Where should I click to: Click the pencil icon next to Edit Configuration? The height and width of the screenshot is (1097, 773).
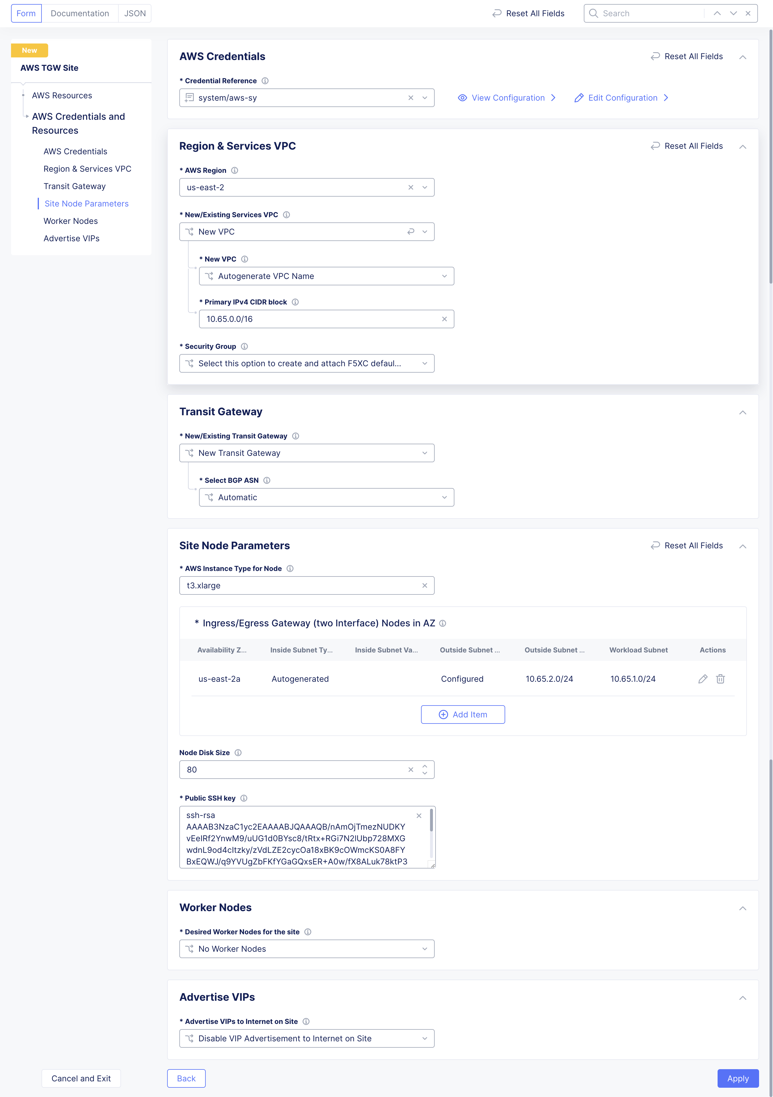pos(579,97)
